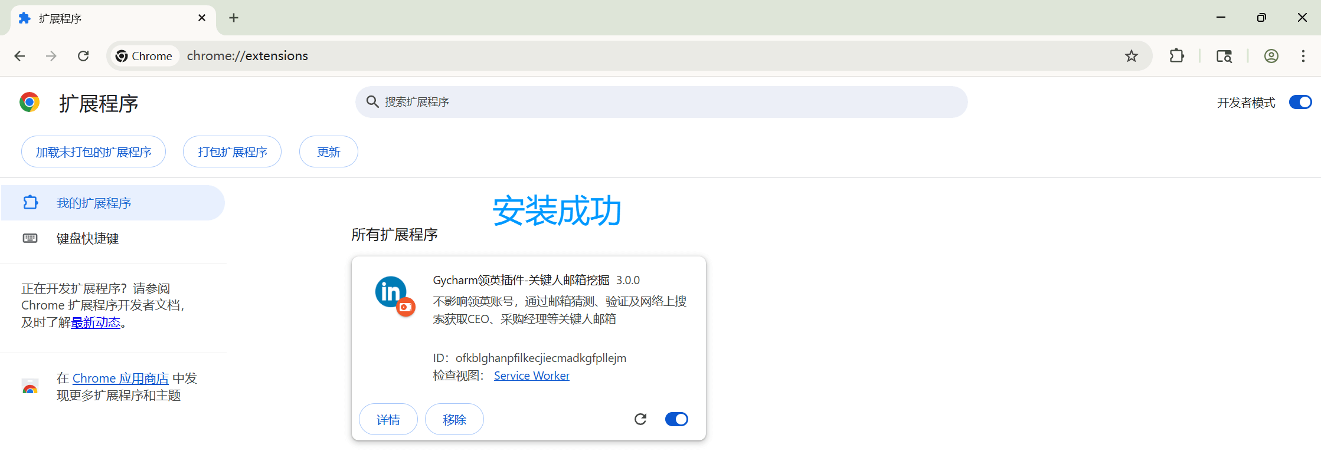Open Chrome's three-dot menu
Viewport: 1321px width, 461px height.
1303,56
